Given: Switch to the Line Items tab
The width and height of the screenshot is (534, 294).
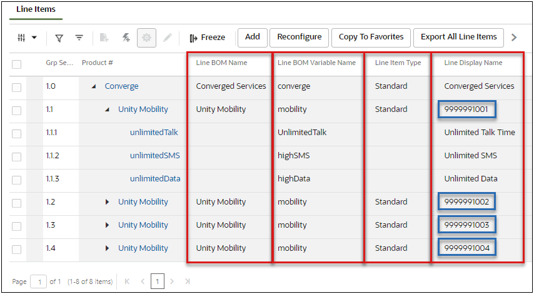Looking at the screenshot, I should (36, 9).
